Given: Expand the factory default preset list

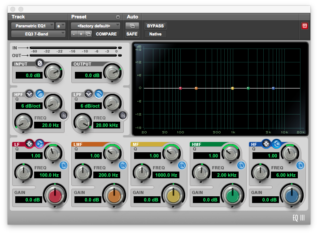Looking at the screenshot, I should point(95,26).
